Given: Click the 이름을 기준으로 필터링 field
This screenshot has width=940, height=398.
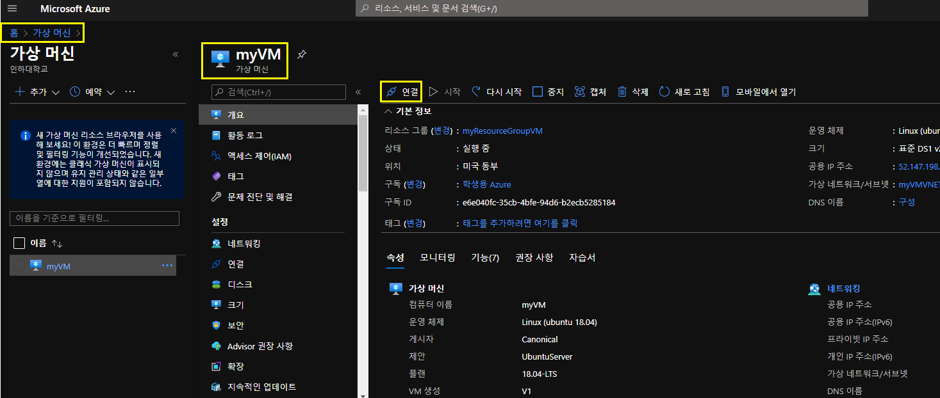Looking at the screenshot, I should pos(94,218).
